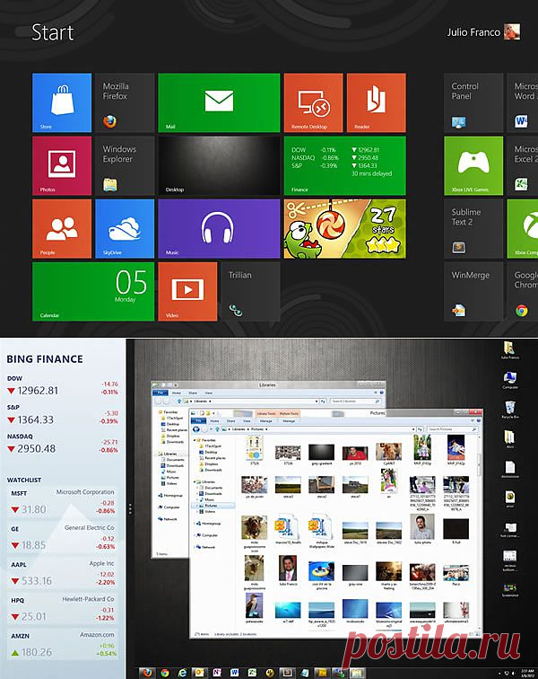
Task: Open File tab in Pictures window
Action: (x=199, y=421)
